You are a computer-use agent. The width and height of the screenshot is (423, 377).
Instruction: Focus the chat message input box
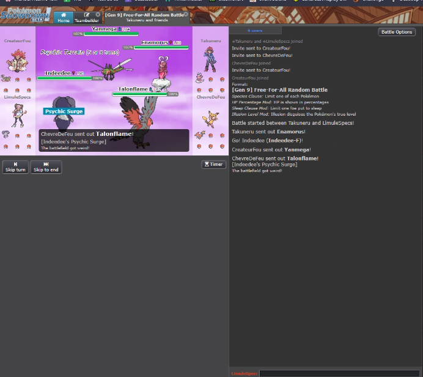339,373
